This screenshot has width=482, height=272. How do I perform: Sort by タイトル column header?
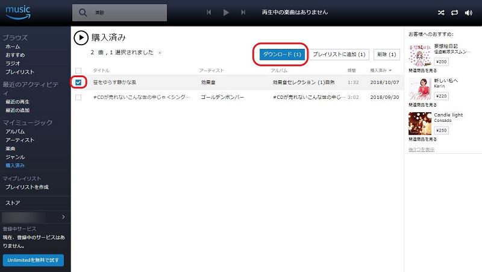[101, 71]
